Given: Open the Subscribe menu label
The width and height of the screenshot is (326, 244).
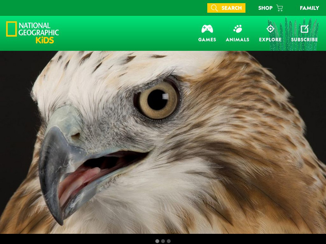Looking at the screenshot, I should click(304, 39).
